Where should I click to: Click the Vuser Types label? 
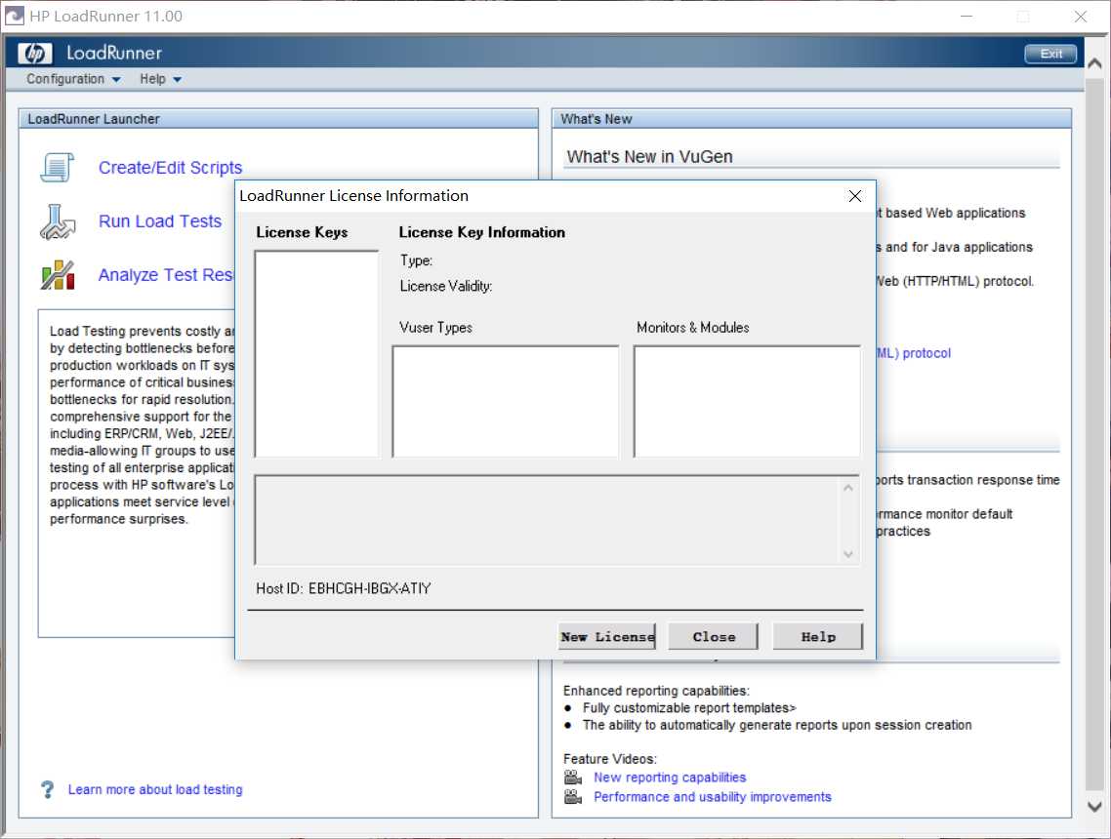click(435, 327)
